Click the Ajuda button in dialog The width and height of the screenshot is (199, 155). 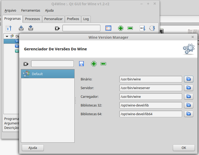tap(33, 148)
